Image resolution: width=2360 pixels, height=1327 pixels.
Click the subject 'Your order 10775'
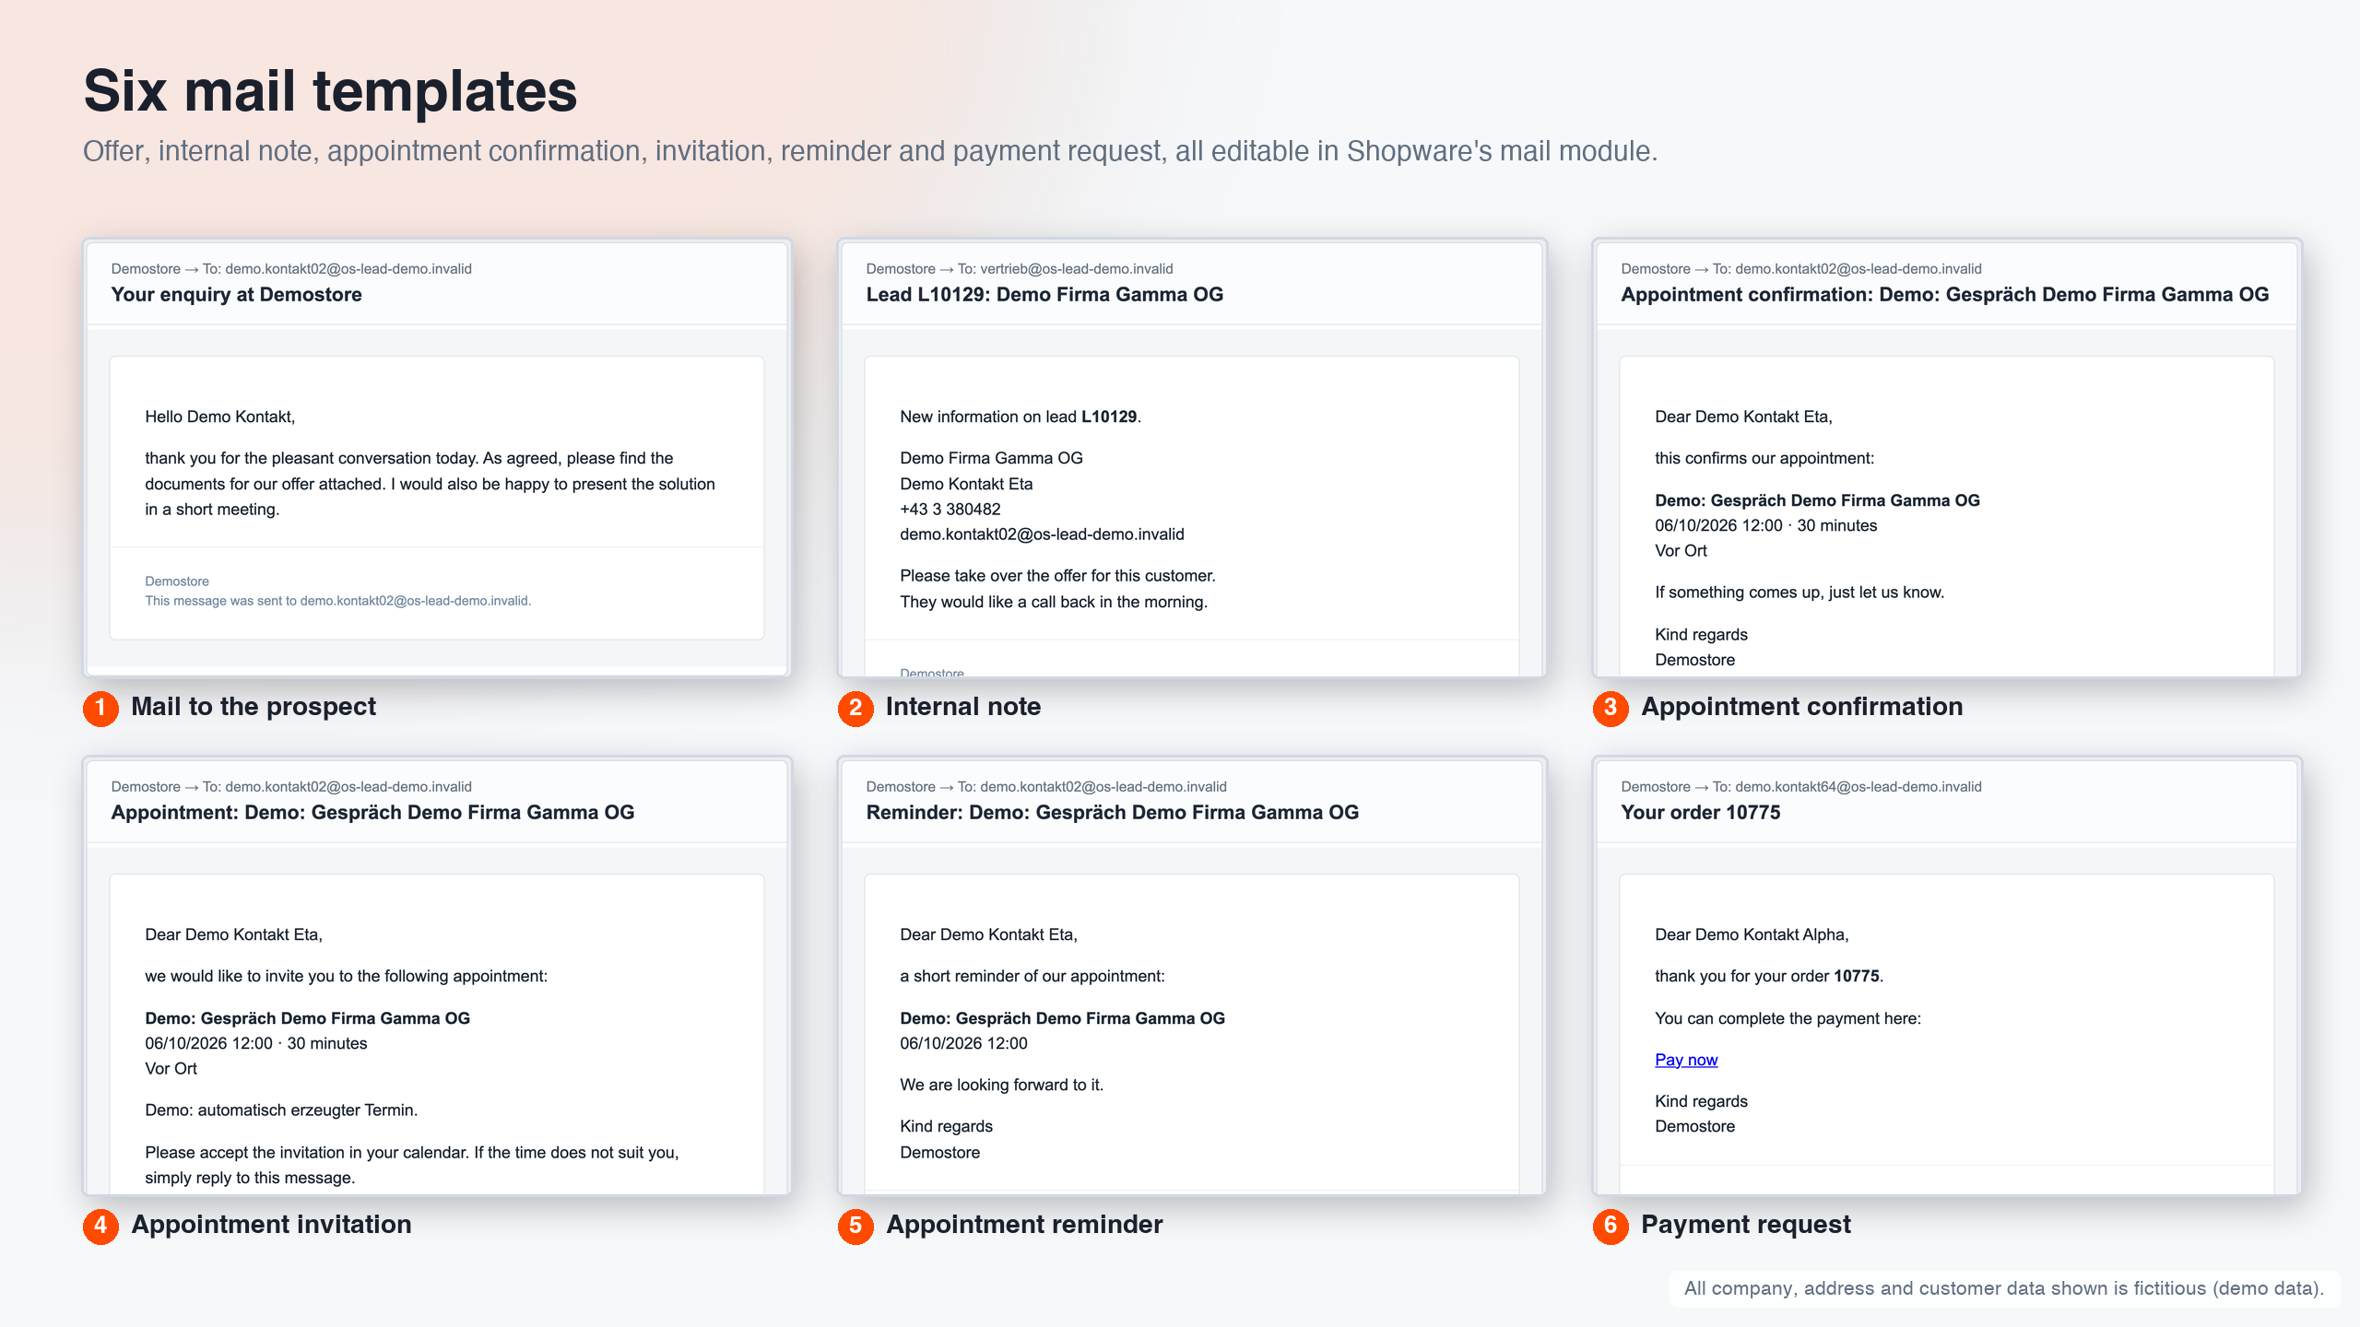(1701, 813)
